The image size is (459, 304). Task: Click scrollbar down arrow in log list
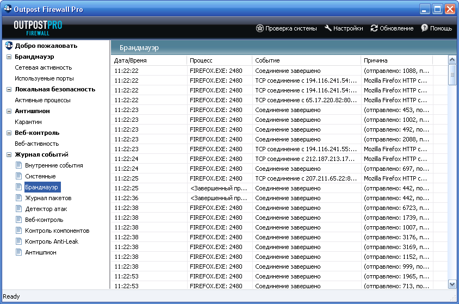[452, 284]
